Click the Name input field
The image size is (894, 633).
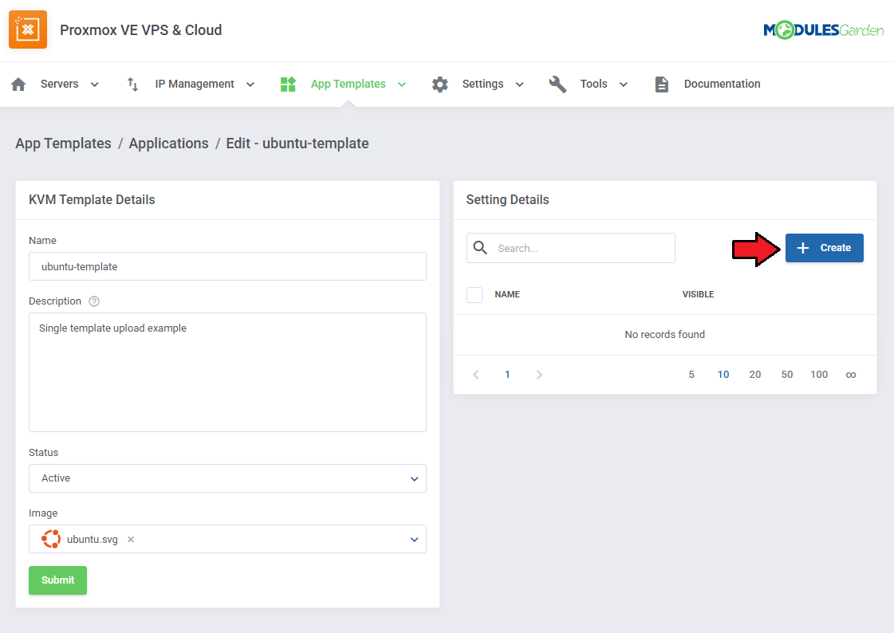227,266
